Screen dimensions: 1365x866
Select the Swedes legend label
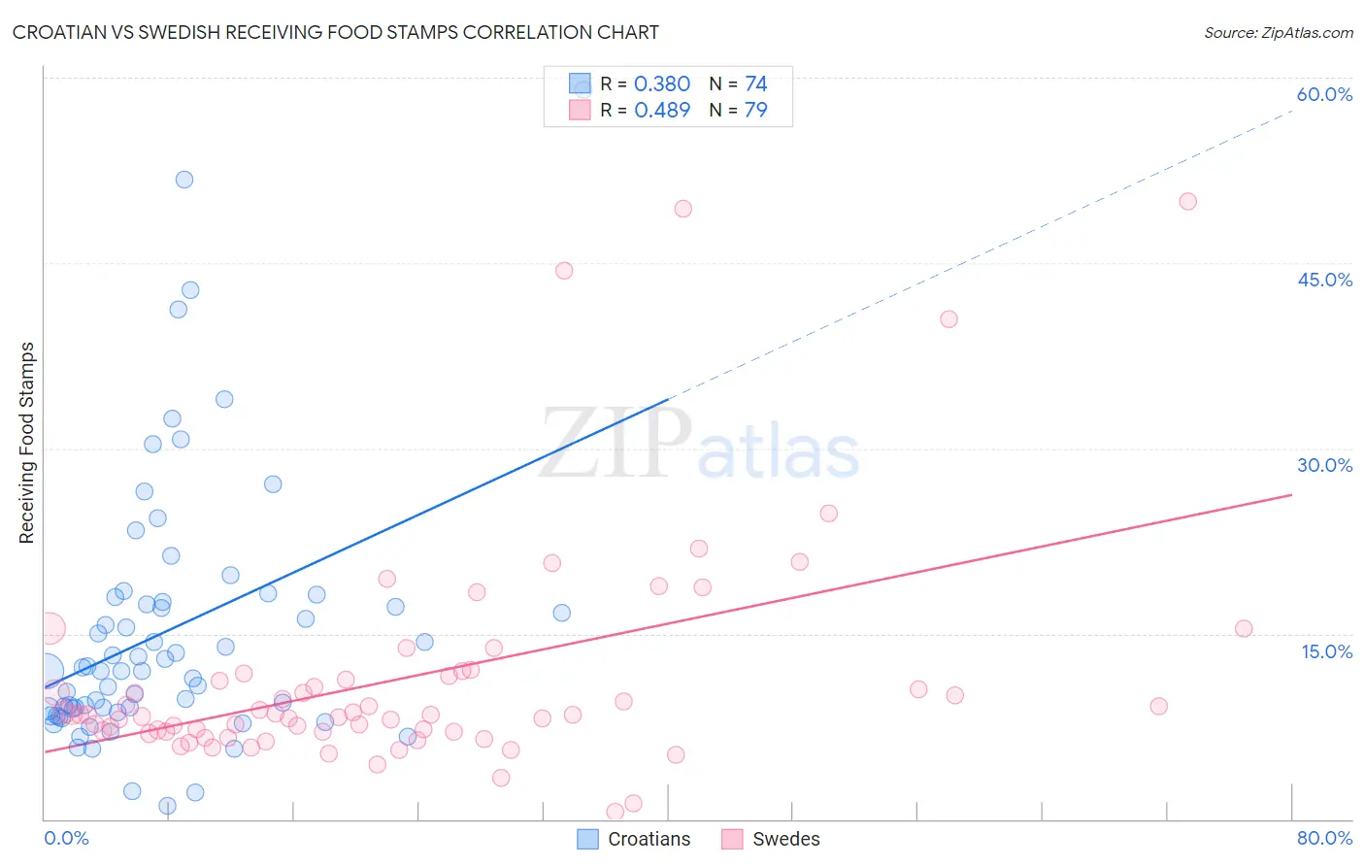(786, 839)
